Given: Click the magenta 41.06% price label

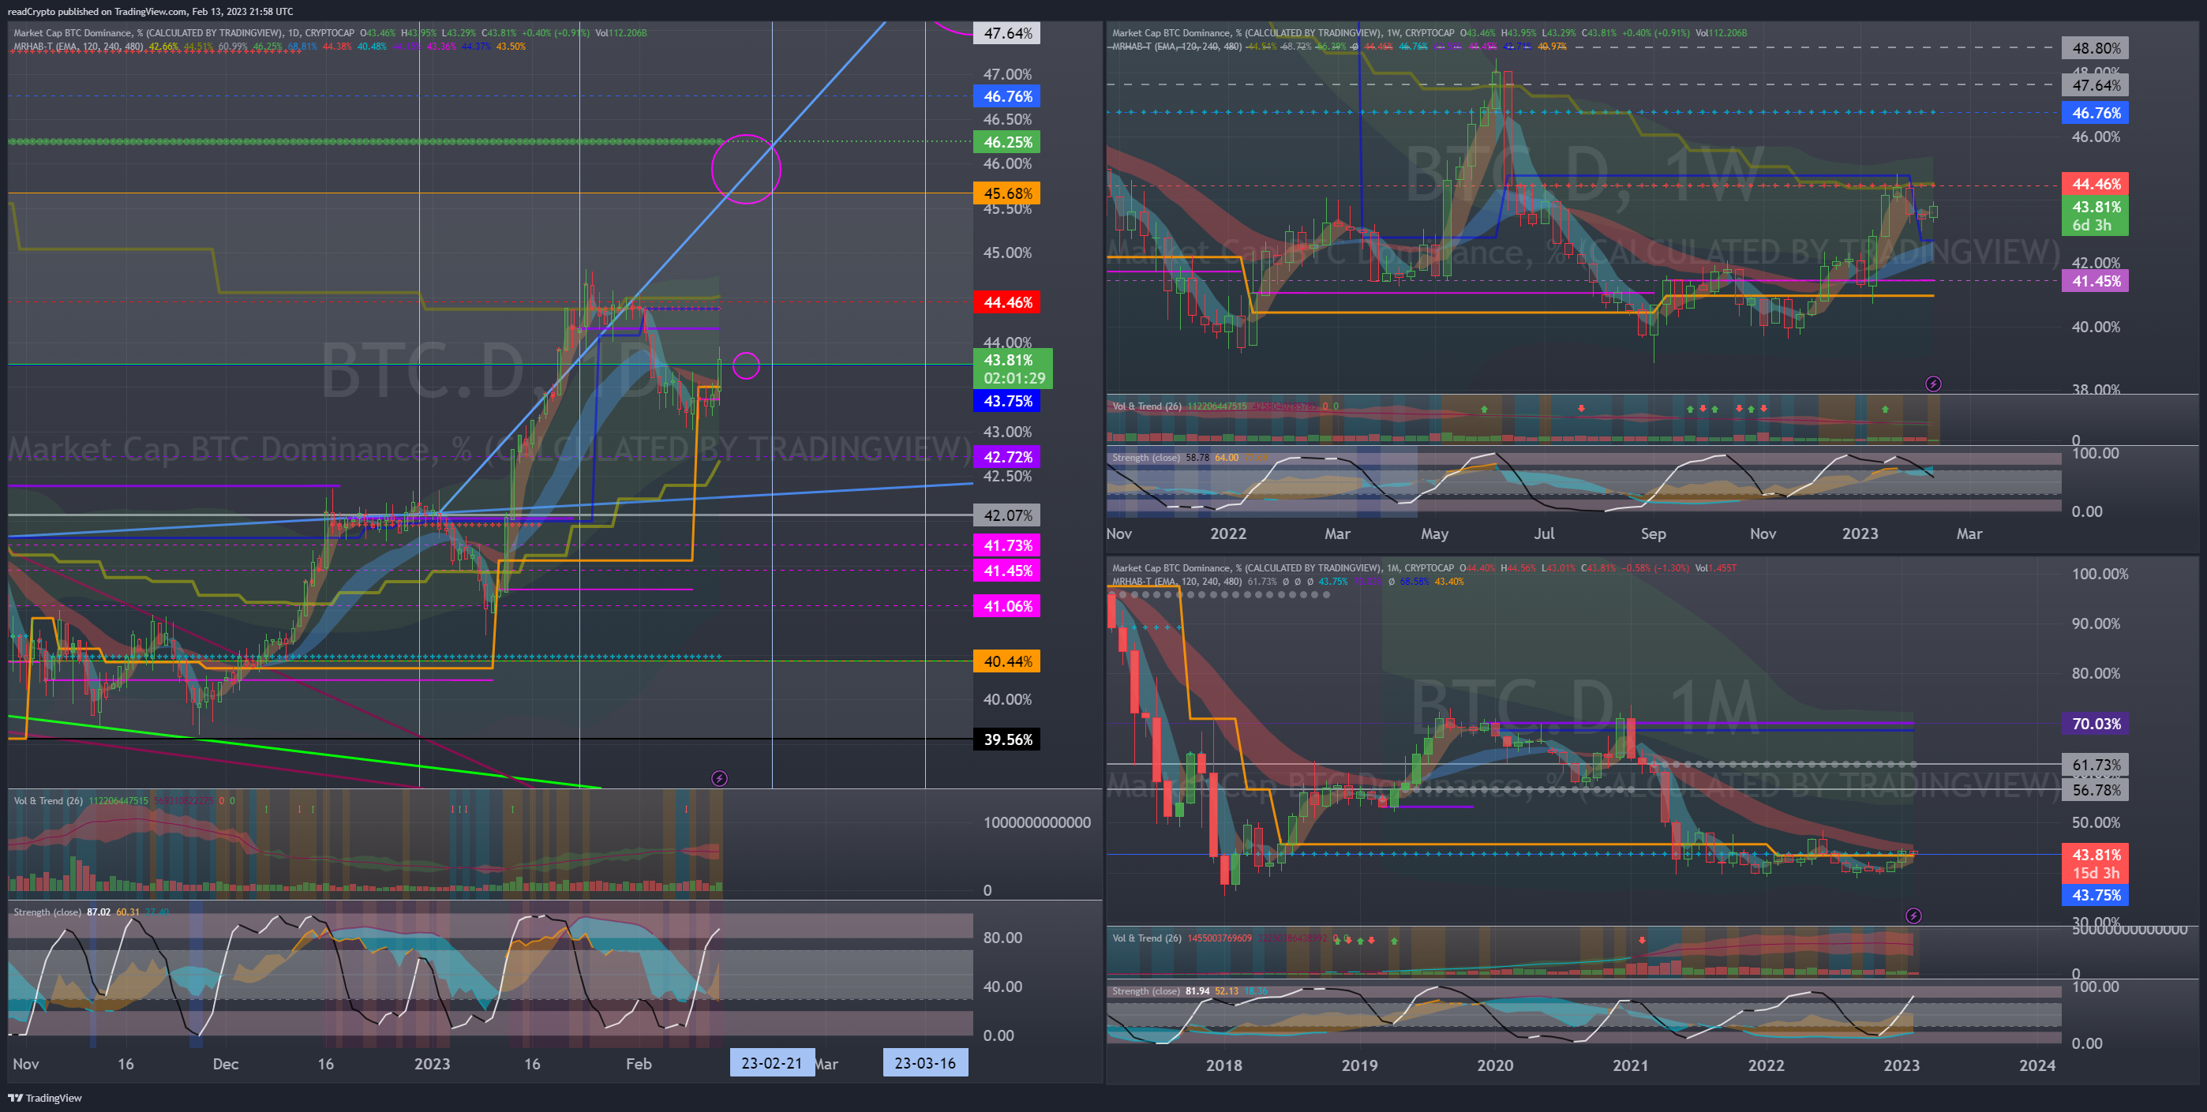Looking at the screenshot, I should (x=1006, y=605).
